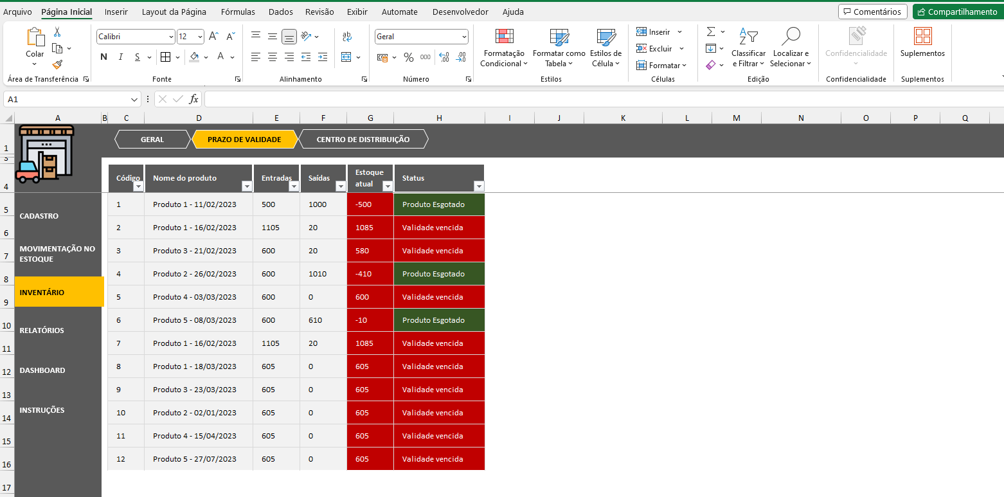The image size is (1004, 497).
Task: Open the Status column filter dropdown
Action: [x=478, y=186]
